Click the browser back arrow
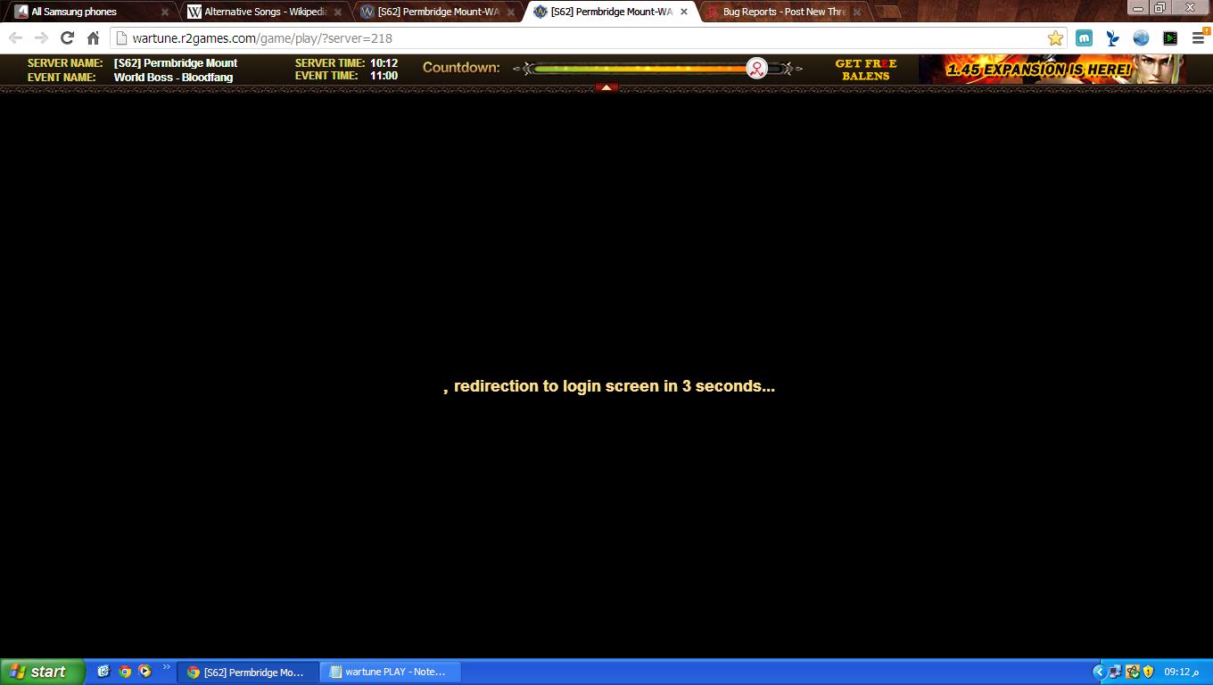Viewport: 1213px width, 685px height. [15, 38]
